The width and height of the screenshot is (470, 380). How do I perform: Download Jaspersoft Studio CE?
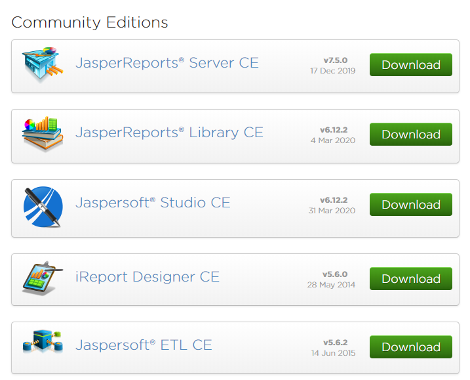[x=410, y=205]
